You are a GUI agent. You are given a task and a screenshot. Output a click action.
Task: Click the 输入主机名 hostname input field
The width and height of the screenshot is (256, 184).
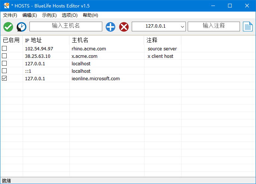(66, 26)
